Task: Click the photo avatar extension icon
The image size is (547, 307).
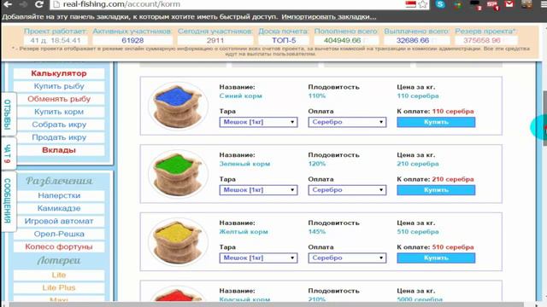Action: pyautogui.click(x=526, y=4)
